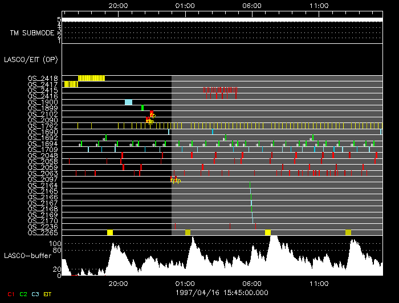
Task: Click the green marker in OS_1899 row
Action: click(142, 108)
